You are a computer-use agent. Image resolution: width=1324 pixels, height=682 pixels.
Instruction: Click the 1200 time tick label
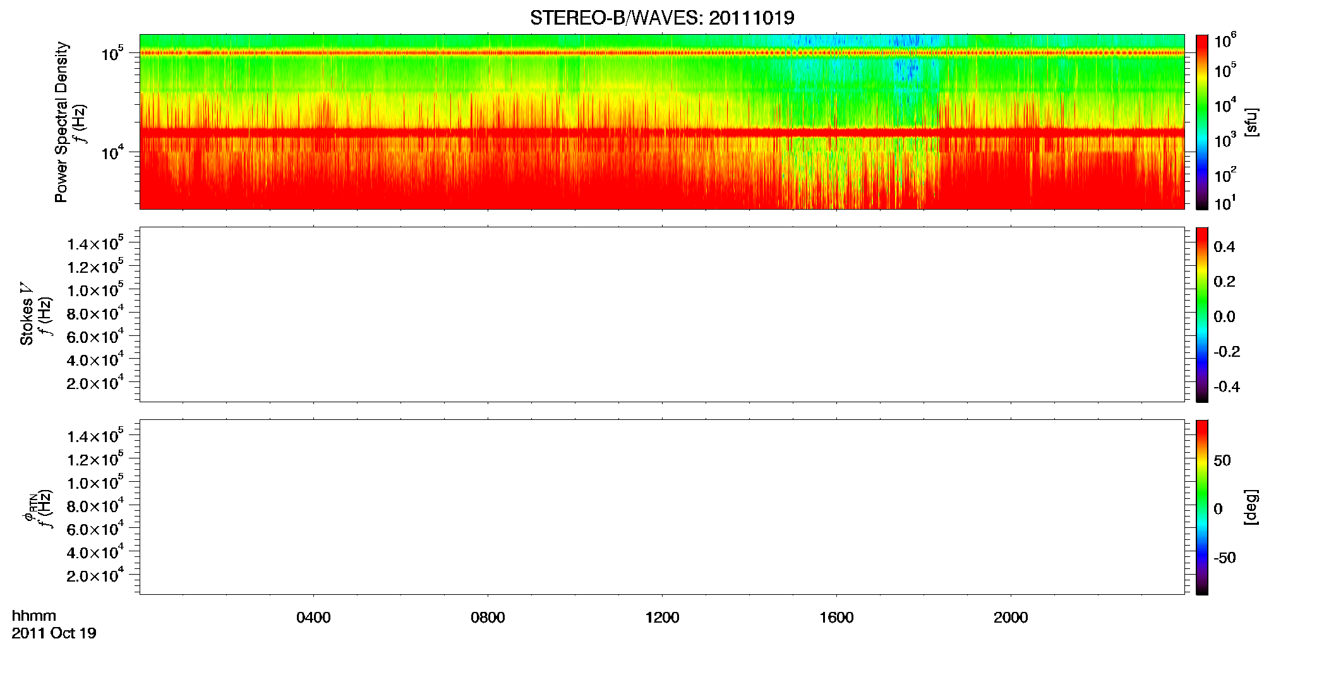(662, 618)
